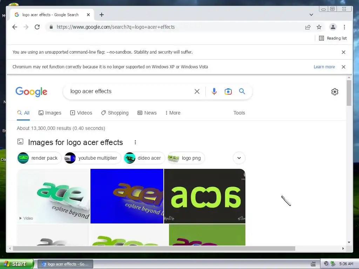The width and height of the screenshot is (359, 269).
Task: Dismiss the Windows XP support warning
Action: click(344, 67)
